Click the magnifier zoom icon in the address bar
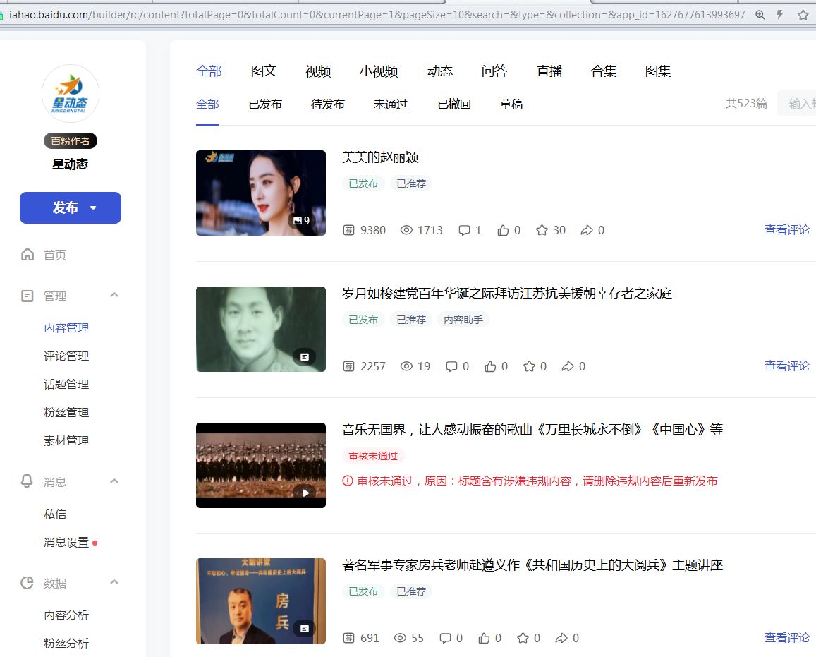Image resolution: width=816 pixels, height=657 pixels. coord(760,13)
